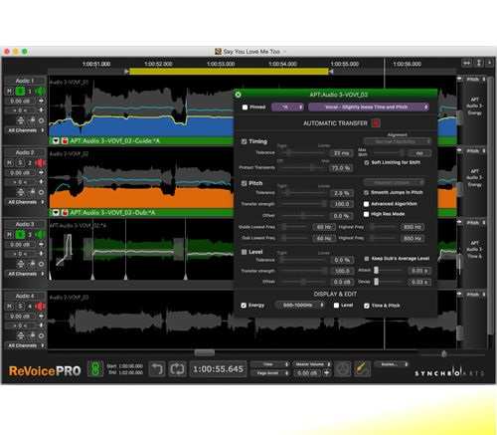The image size is (497, 435).
Task: Toggle Keep Dub's Average Level
Action: (x=367, y=259)
